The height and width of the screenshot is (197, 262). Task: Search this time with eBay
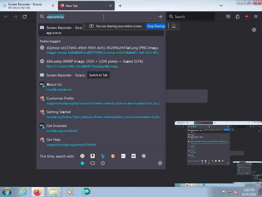(x=123, y=156)
